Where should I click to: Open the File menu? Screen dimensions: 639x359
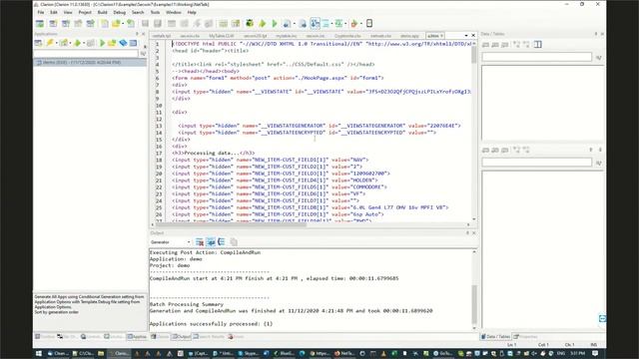(x=41, y=13)
